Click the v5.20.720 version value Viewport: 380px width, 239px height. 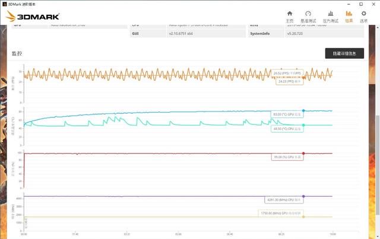click(x=295, y=33)
